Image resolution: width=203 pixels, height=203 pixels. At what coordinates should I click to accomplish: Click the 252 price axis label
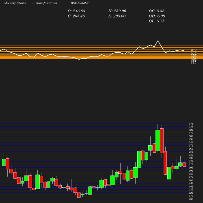(191, 152)
